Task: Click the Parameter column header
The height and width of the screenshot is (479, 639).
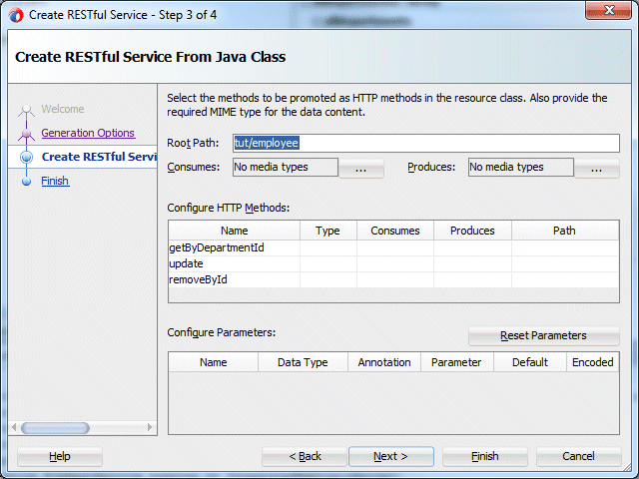Action: pyautogui.click(x=457, y=362)
